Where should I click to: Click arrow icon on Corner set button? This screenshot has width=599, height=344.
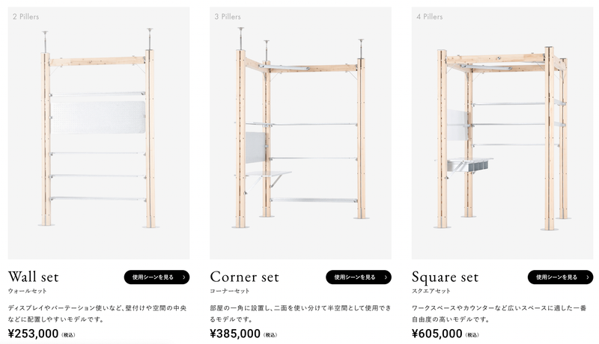386,277
